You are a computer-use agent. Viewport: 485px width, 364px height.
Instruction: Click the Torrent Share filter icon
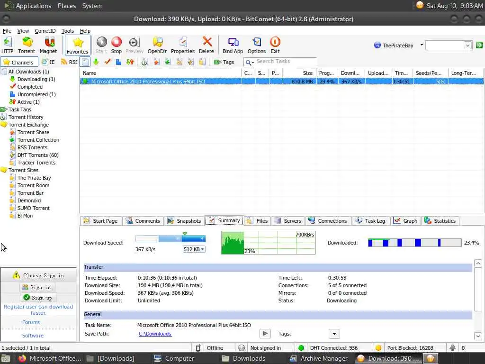coord(156,62)
